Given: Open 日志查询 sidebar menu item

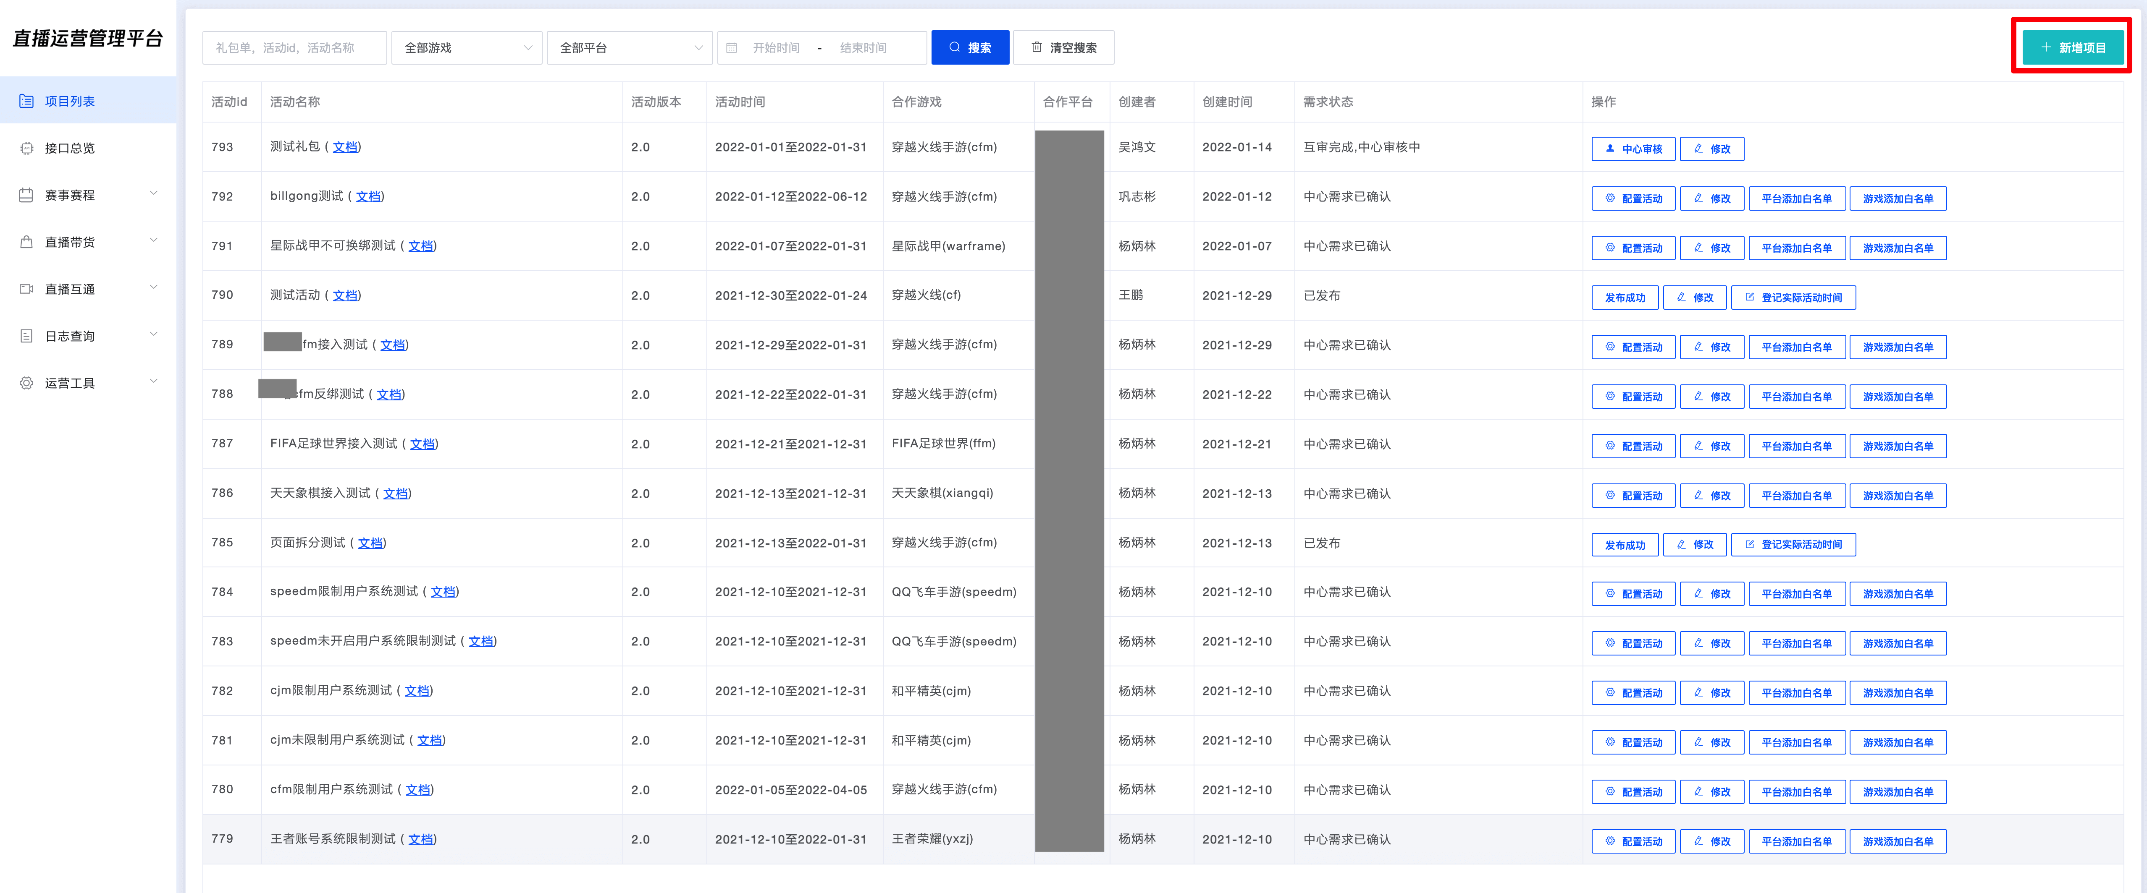Looking at the screenshot, I should (x=88, y=337).
